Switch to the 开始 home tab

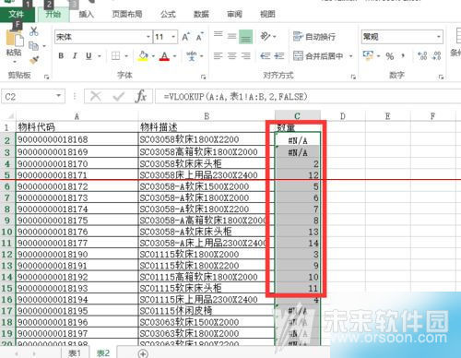(53, 14)
